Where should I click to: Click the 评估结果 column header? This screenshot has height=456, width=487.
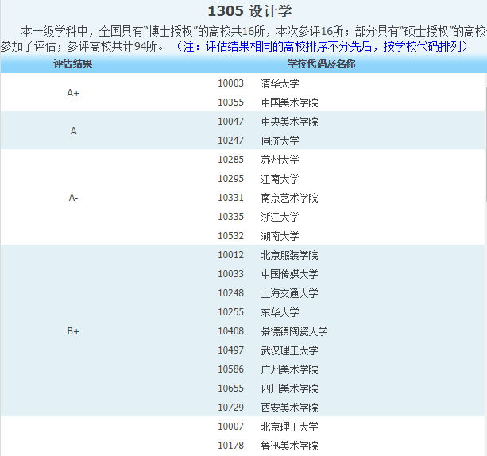pyautogui.click(x=73, y=64)
